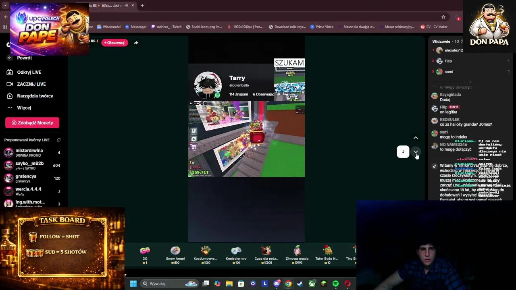Click Itsyagirlada chat username
The height and width of the screenshot is (290, 516).
[450, 95]
